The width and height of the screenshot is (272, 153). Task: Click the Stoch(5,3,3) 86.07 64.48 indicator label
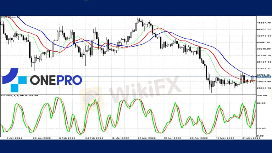pos(19,95)
